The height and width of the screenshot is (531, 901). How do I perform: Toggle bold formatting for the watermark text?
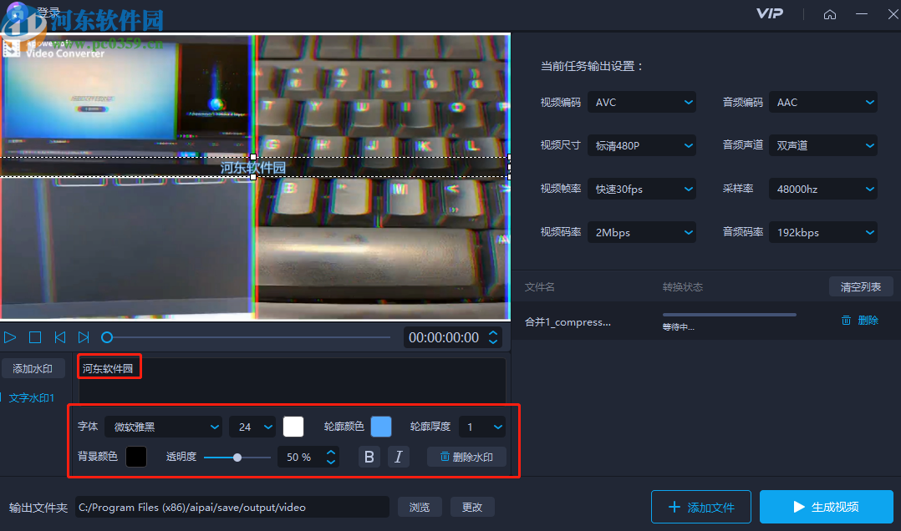coord(369,456)
